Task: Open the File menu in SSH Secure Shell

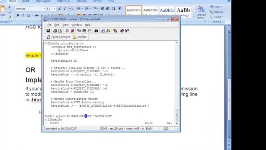Action: point(49,25)
